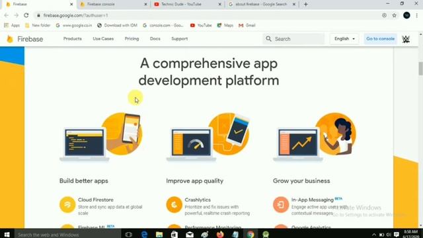Open the Products menu
The image size is (423, 238).
pyautogui.click(x=73, y=38)
